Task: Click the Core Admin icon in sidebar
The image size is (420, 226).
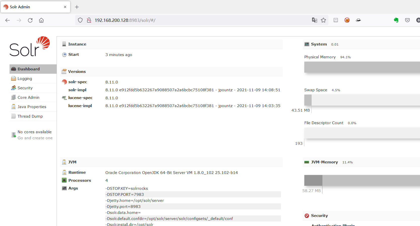Action: [x=14, y=98]
